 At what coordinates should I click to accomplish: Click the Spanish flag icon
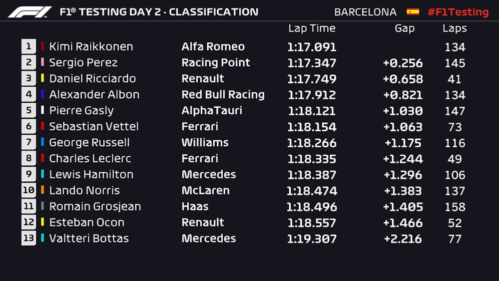(412, 12)
